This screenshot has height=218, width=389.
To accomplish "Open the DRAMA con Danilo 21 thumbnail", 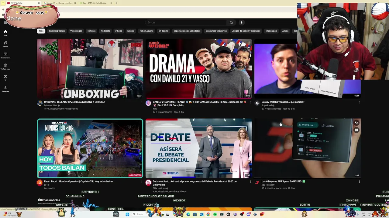I will 199,68.
